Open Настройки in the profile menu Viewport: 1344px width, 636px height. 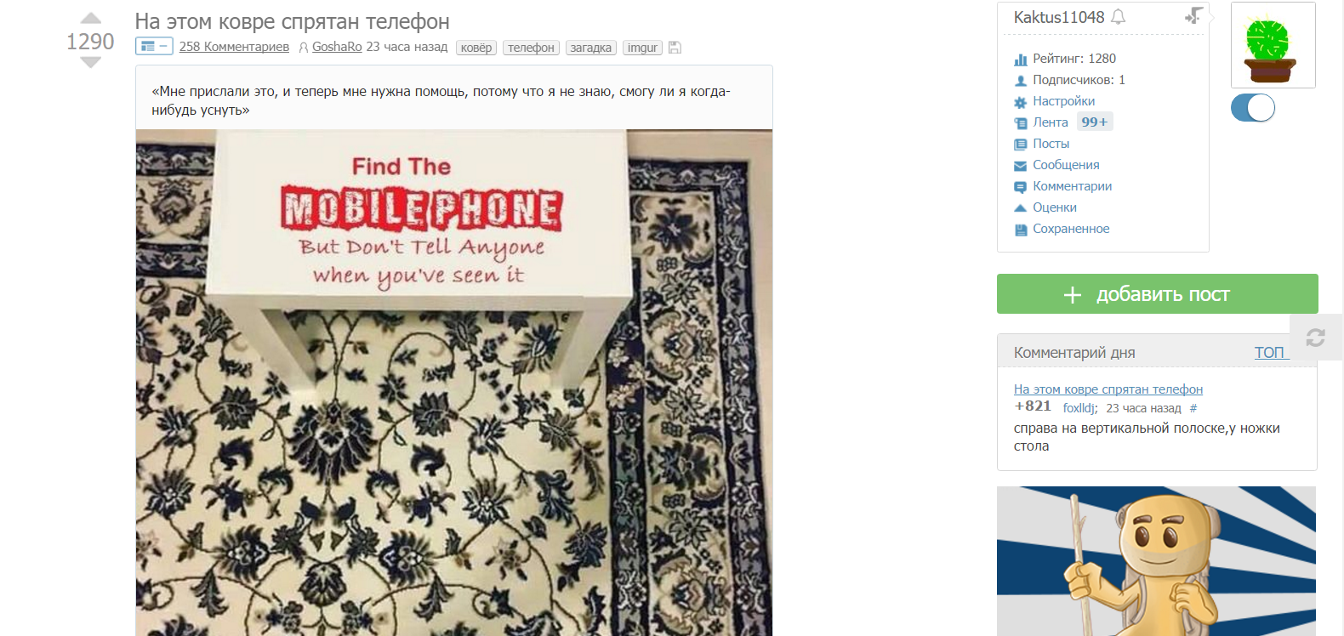click(x=1063, y=101)
